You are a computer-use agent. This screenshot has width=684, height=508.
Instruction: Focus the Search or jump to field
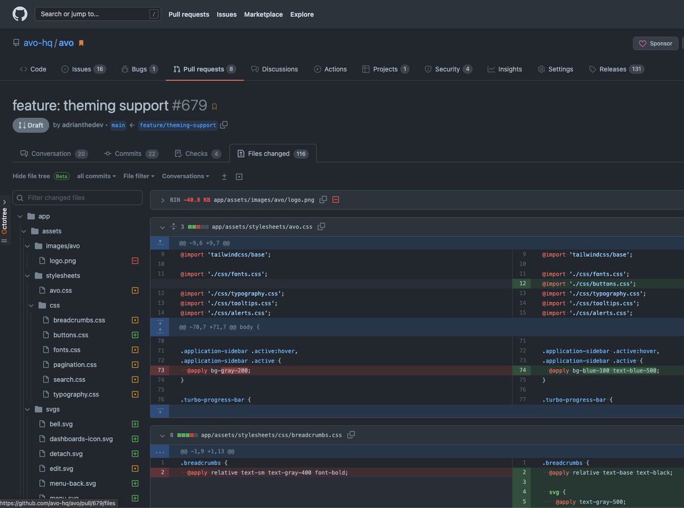(97, 14)
